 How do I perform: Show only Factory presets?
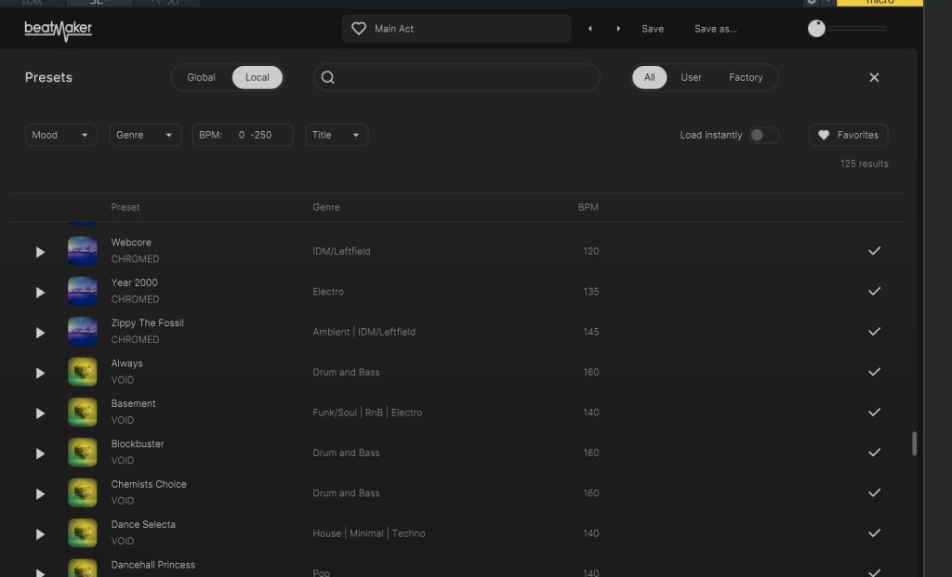746,78
